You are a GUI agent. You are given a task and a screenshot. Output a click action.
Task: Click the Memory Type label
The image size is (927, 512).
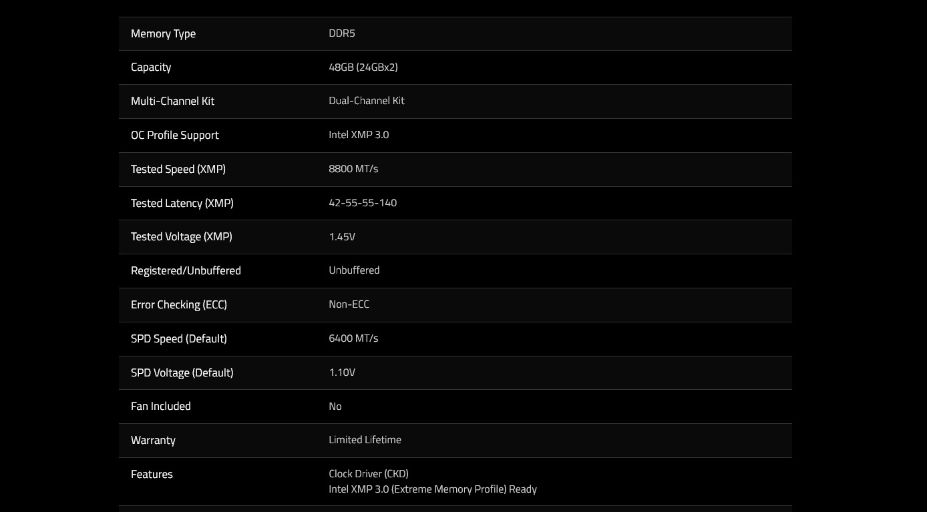click(163, 34)
